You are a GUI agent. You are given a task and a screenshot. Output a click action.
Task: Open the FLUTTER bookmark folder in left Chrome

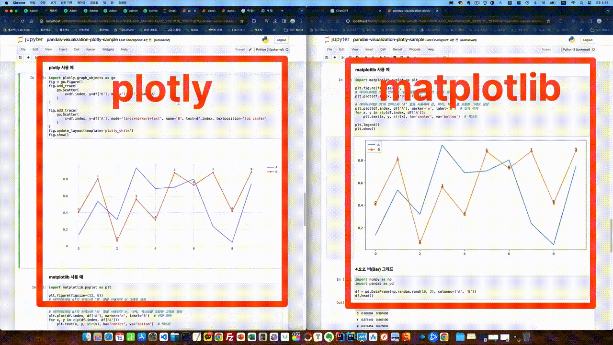(x=236, y=30)
